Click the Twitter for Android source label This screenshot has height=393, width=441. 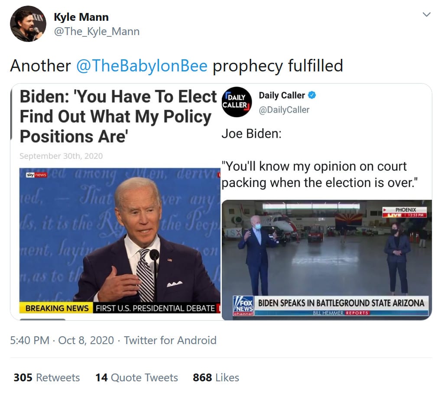pyautogui.click(x=170, y=340)
